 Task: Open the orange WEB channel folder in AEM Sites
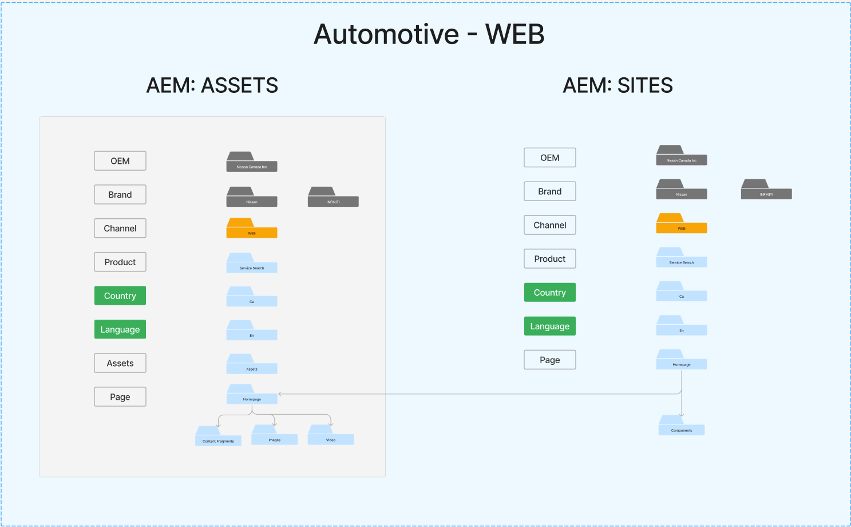681,225
